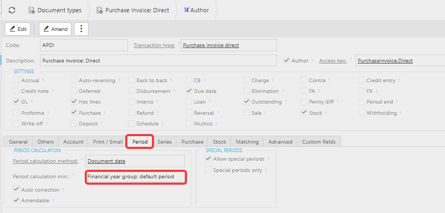The image size is (445, 213).
Task: Click the help icon next to Credit entry
Action: click(x=399, y=80)
